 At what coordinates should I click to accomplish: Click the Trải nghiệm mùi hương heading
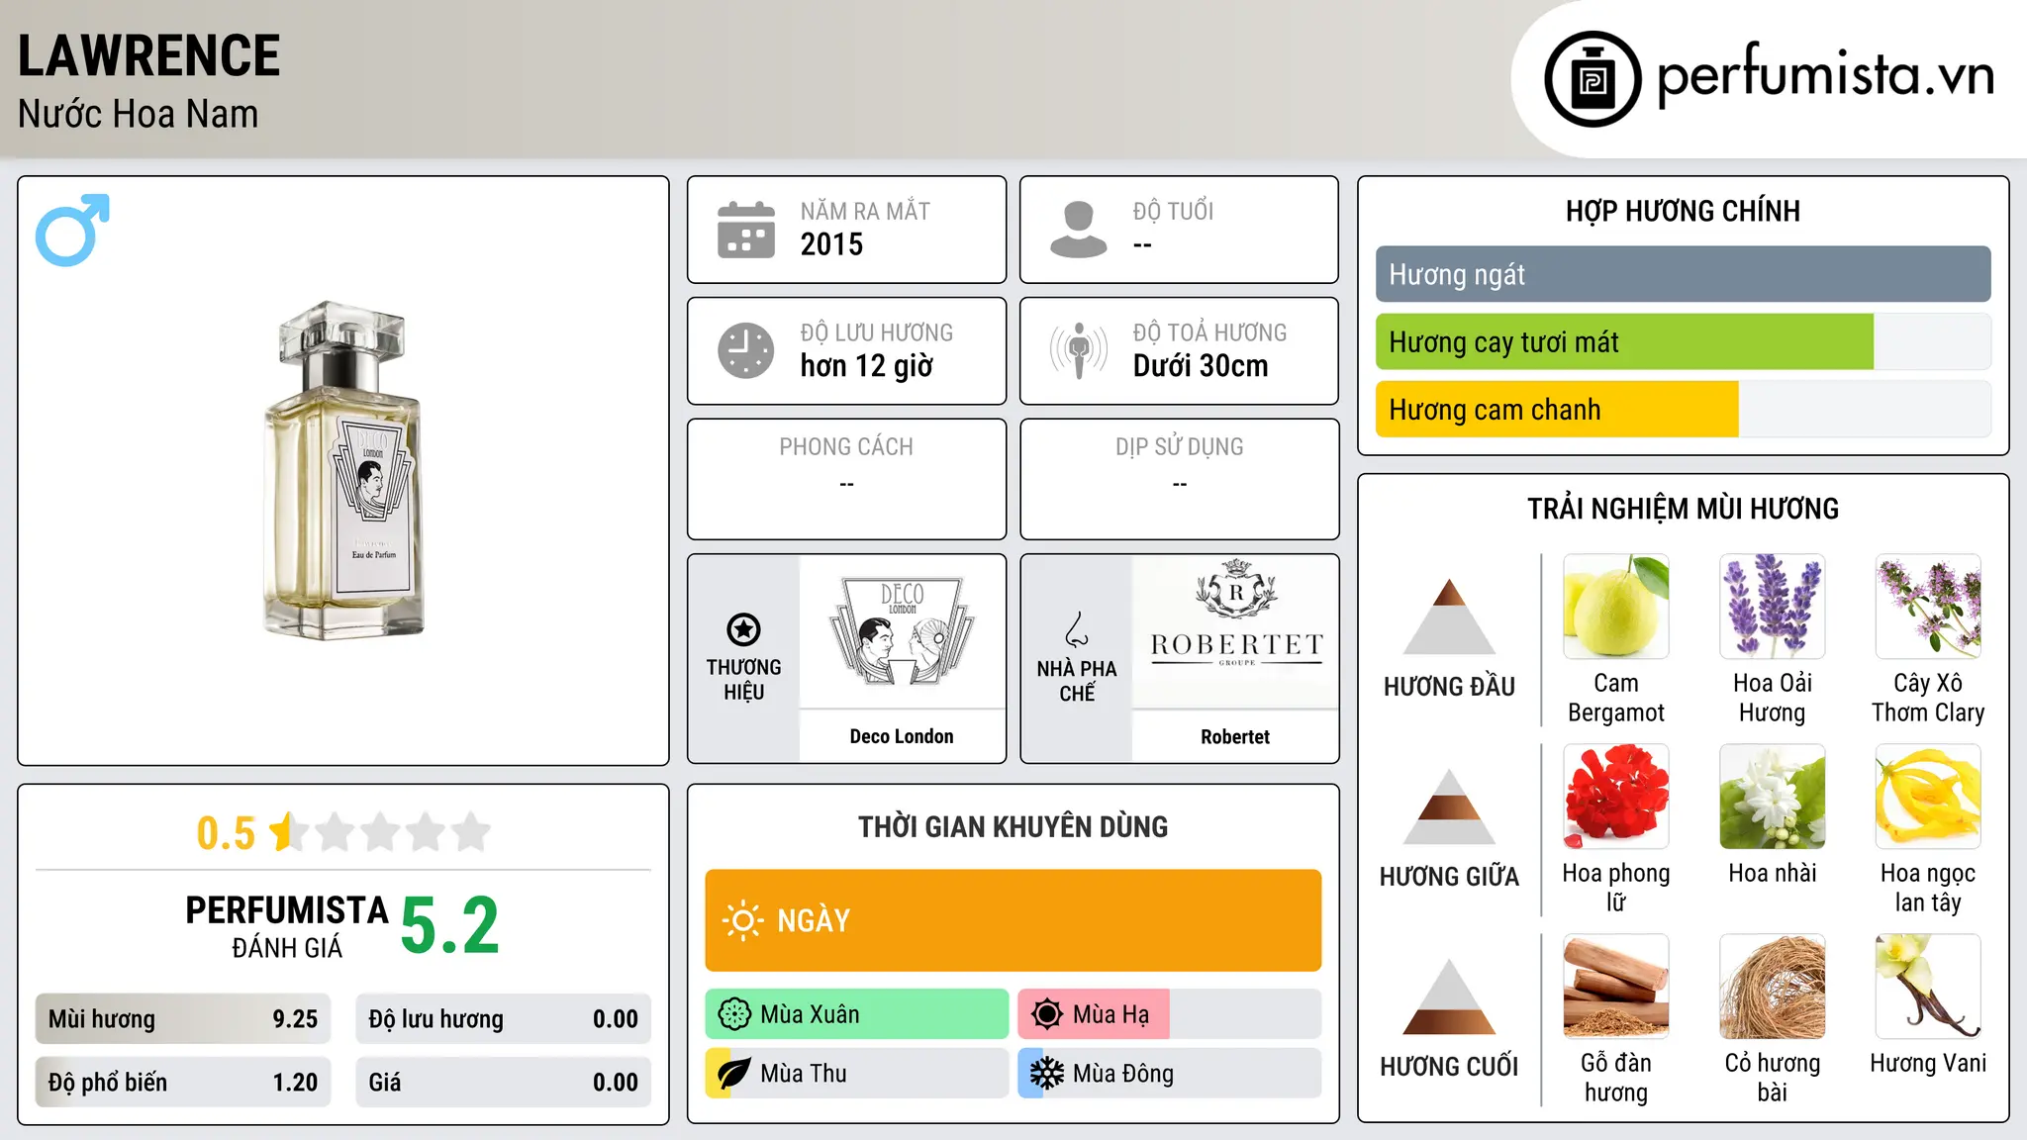click(x=1684, y=509)
